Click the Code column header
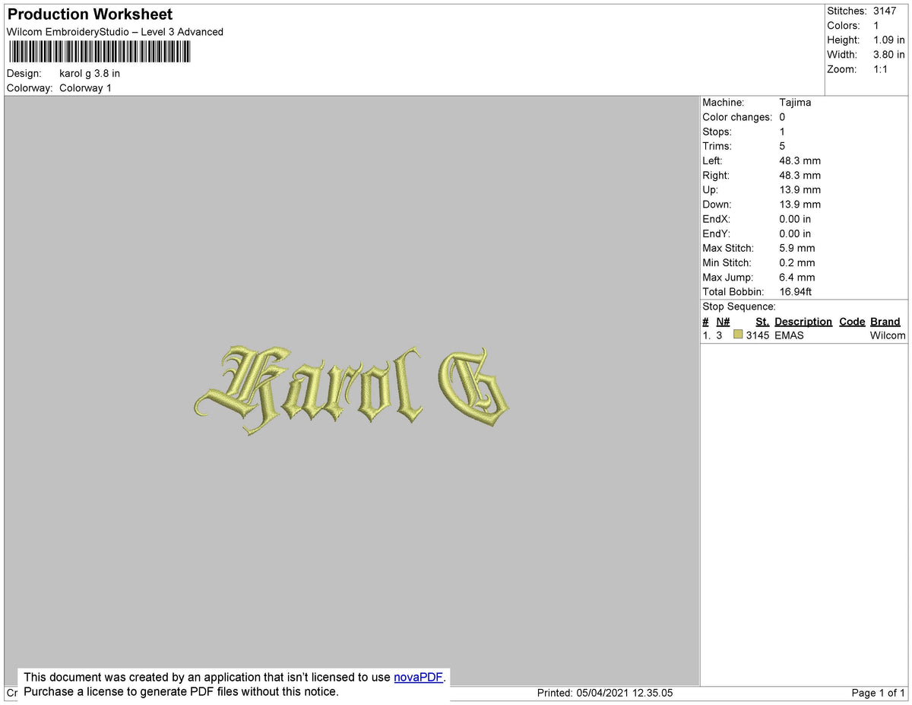 (x=851, y=321)
